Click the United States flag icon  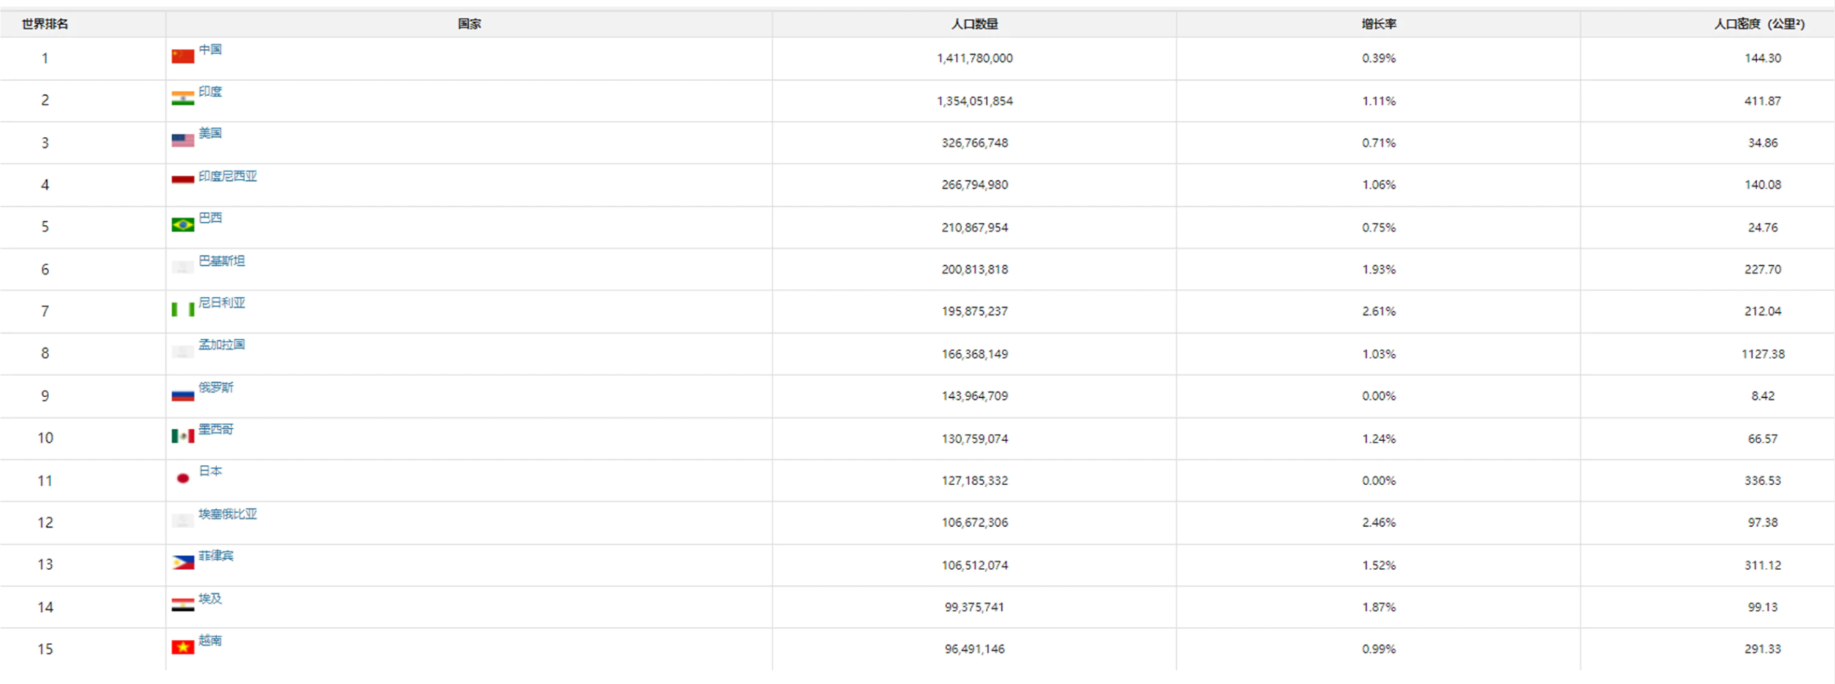[x=182, y=140]
